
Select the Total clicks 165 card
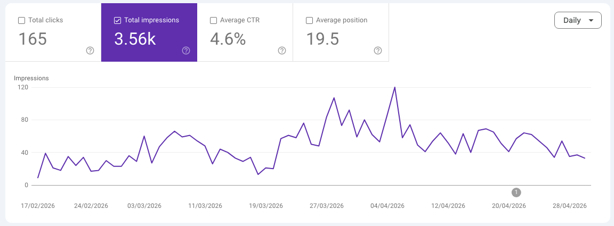53,32
